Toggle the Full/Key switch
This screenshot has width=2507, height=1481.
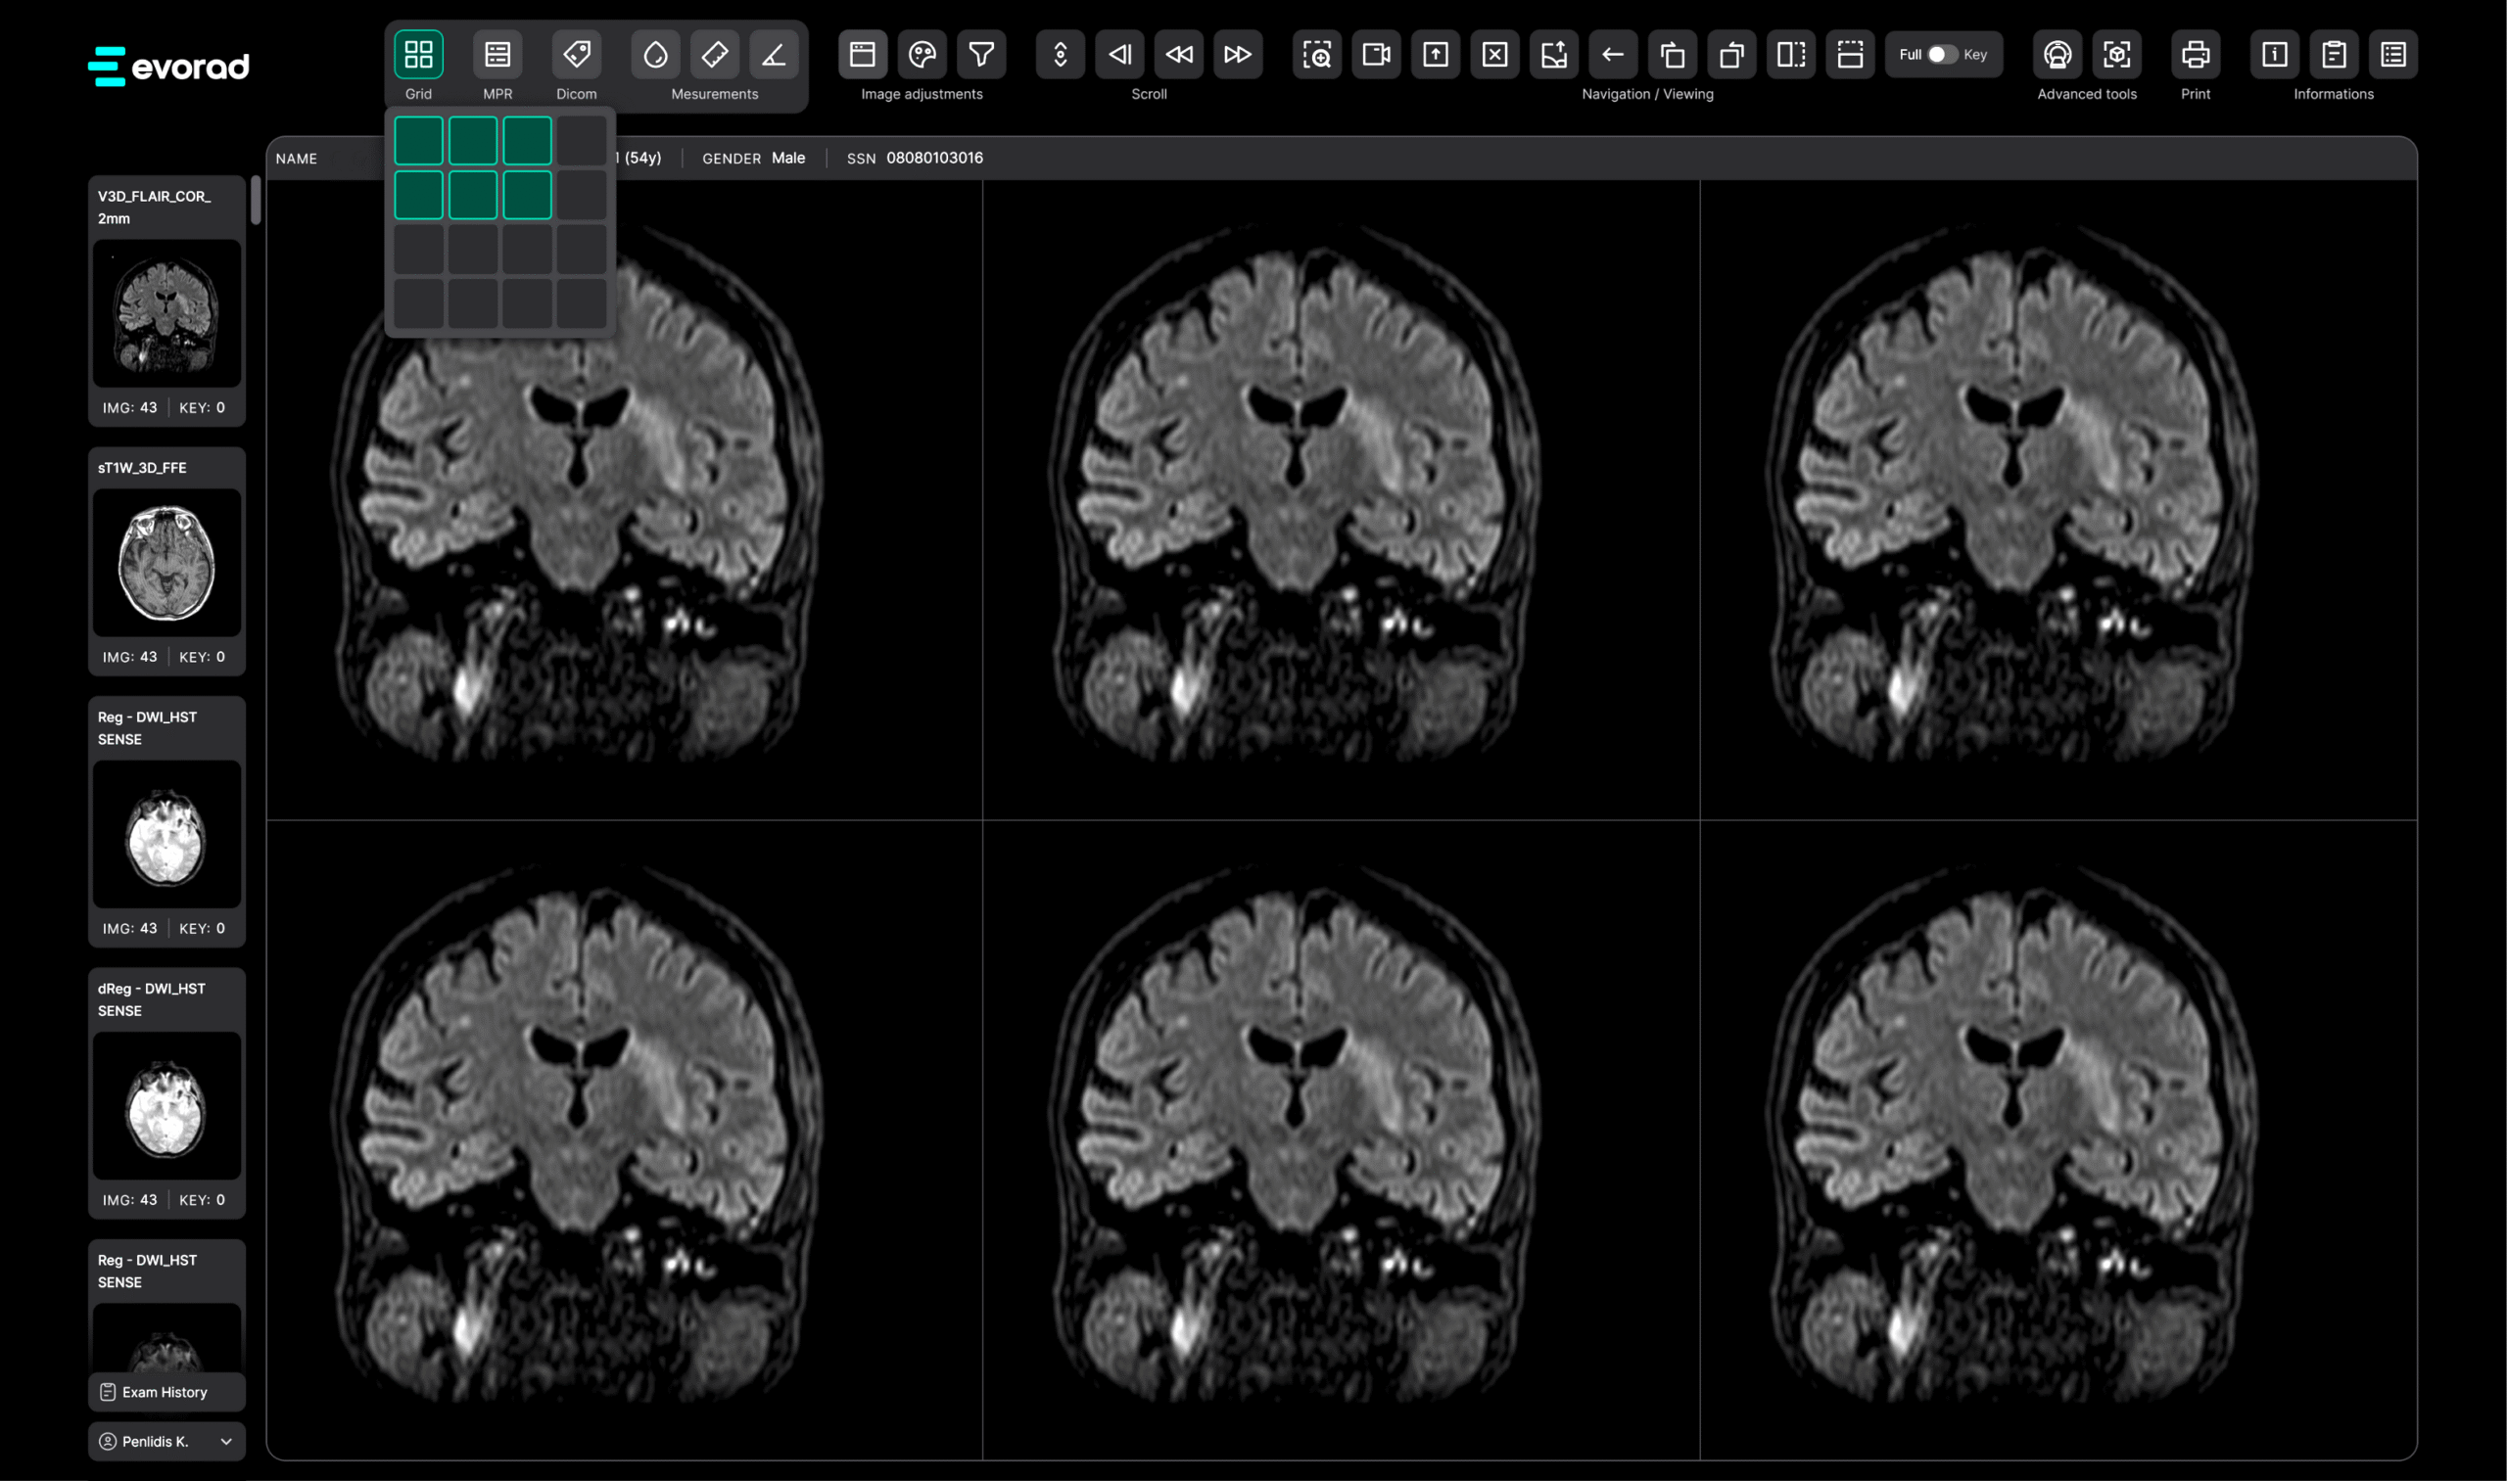click(x=1941, y=54)
